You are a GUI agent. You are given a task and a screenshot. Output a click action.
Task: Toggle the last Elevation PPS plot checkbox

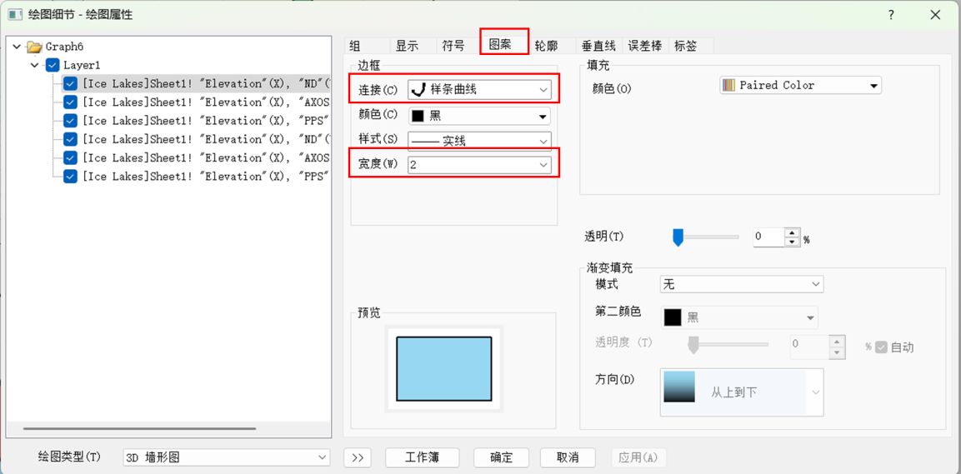click(x=71, y=176)
